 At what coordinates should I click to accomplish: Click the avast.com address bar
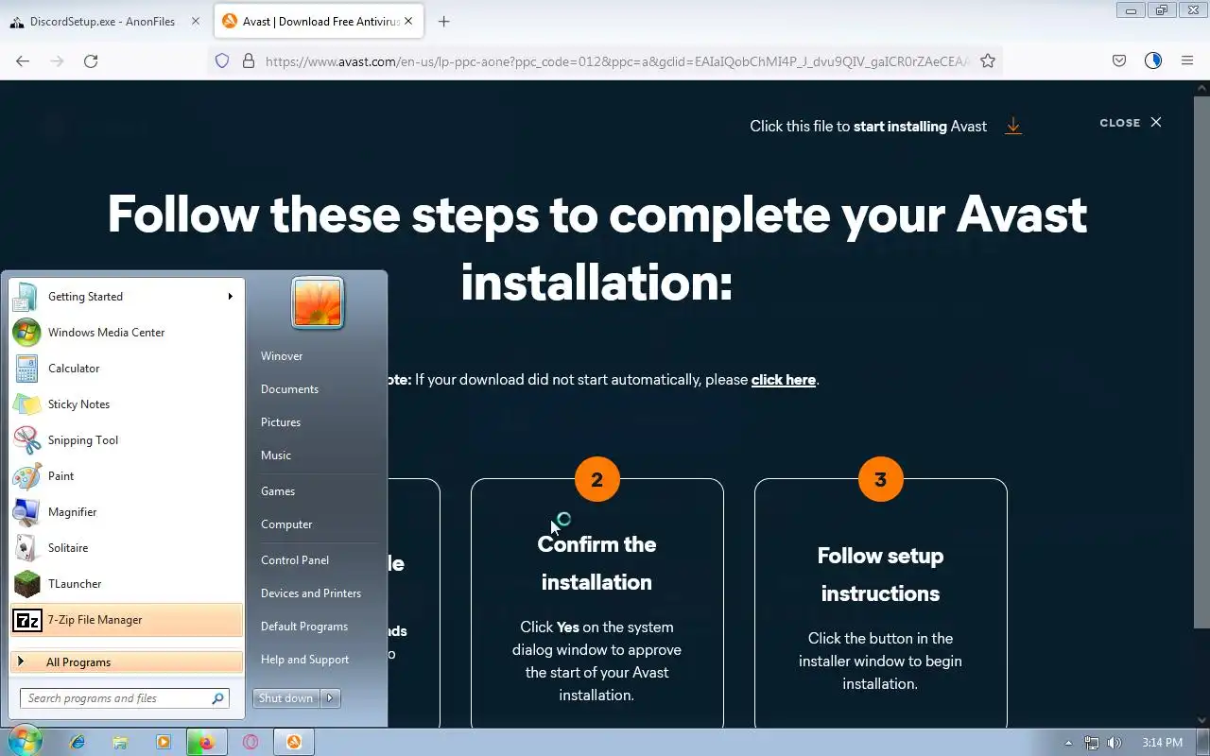click(616, 61)
